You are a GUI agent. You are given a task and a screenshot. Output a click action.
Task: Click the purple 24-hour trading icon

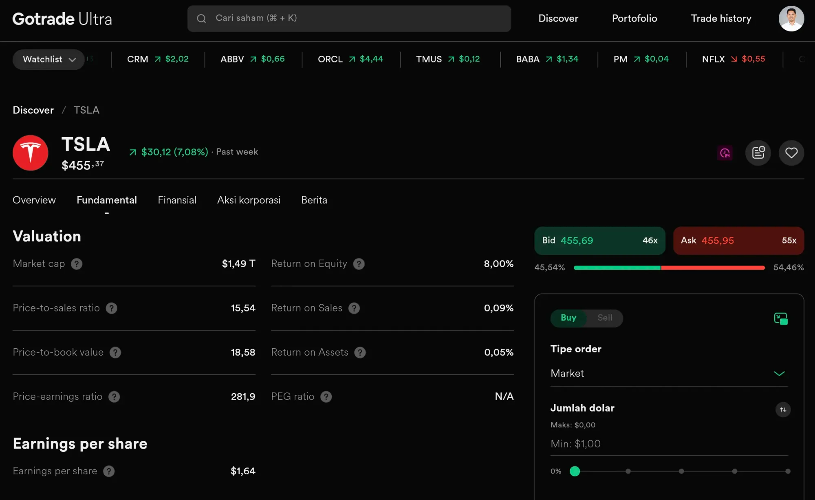725,153
